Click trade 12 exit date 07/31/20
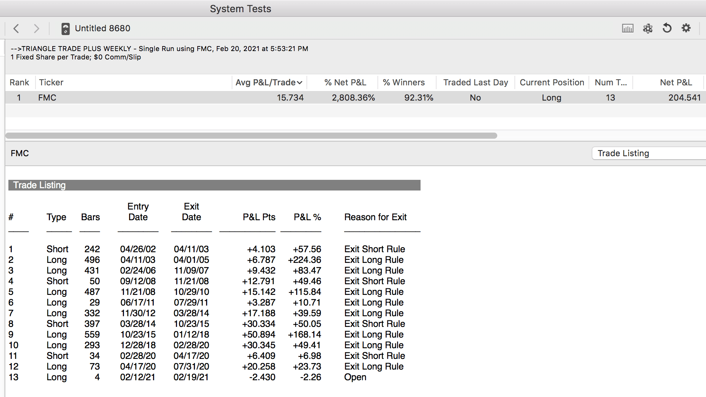Viewport: 706px width, 397px height. [x=191, y=367]
